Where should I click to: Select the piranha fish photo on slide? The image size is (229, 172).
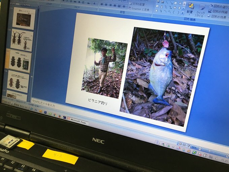pyautogui.click(x=162, y=76)
